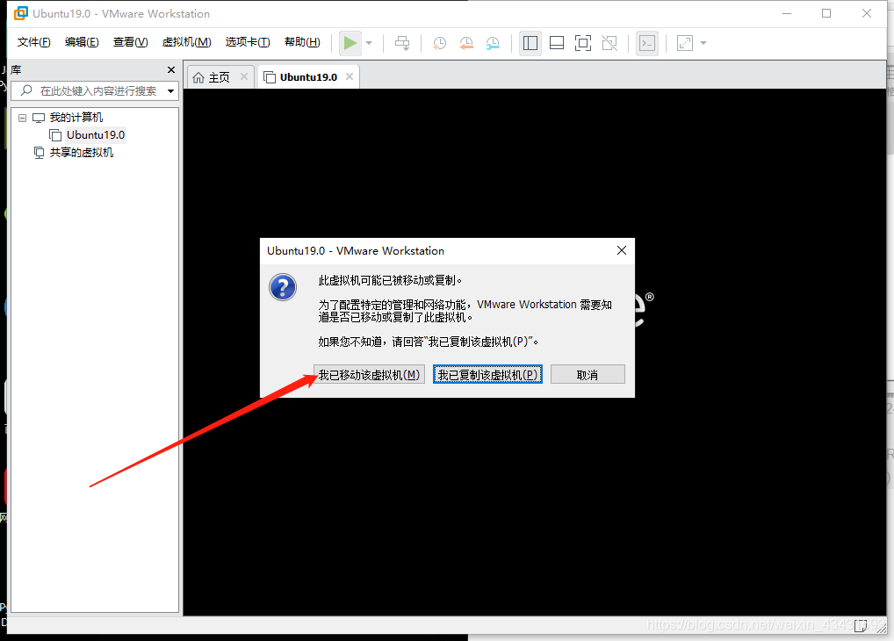Open the power options dropdown arrow beside play

pyautogui.click(x=369, y=43)
